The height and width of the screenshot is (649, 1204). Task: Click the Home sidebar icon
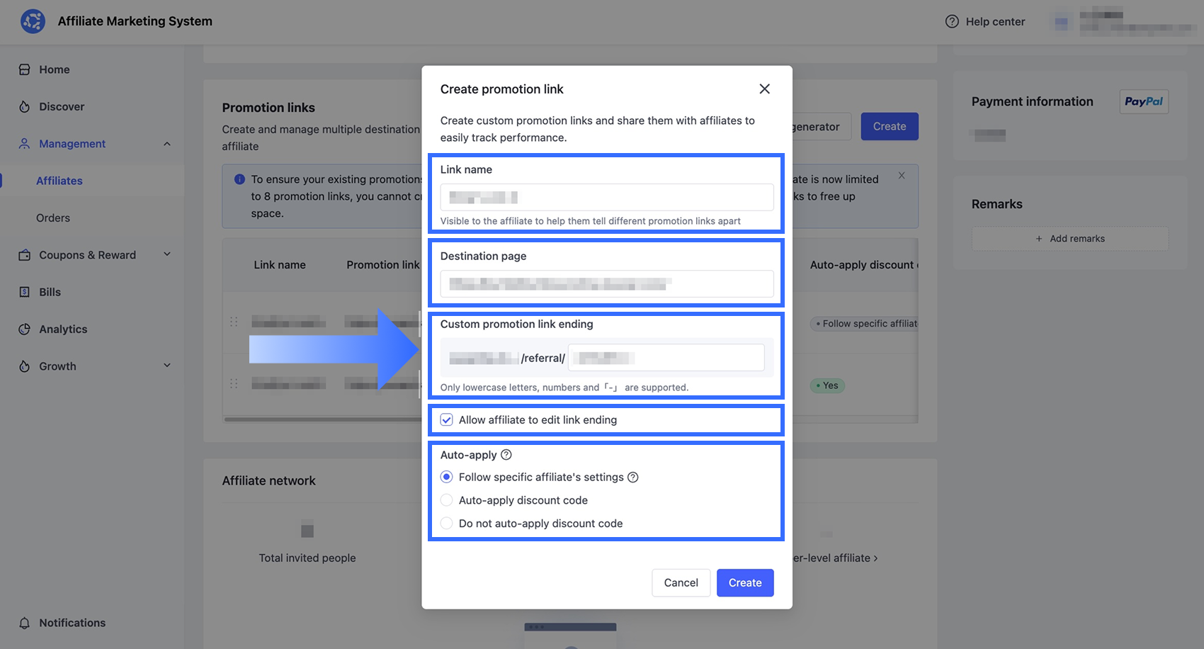pos(24,69)
